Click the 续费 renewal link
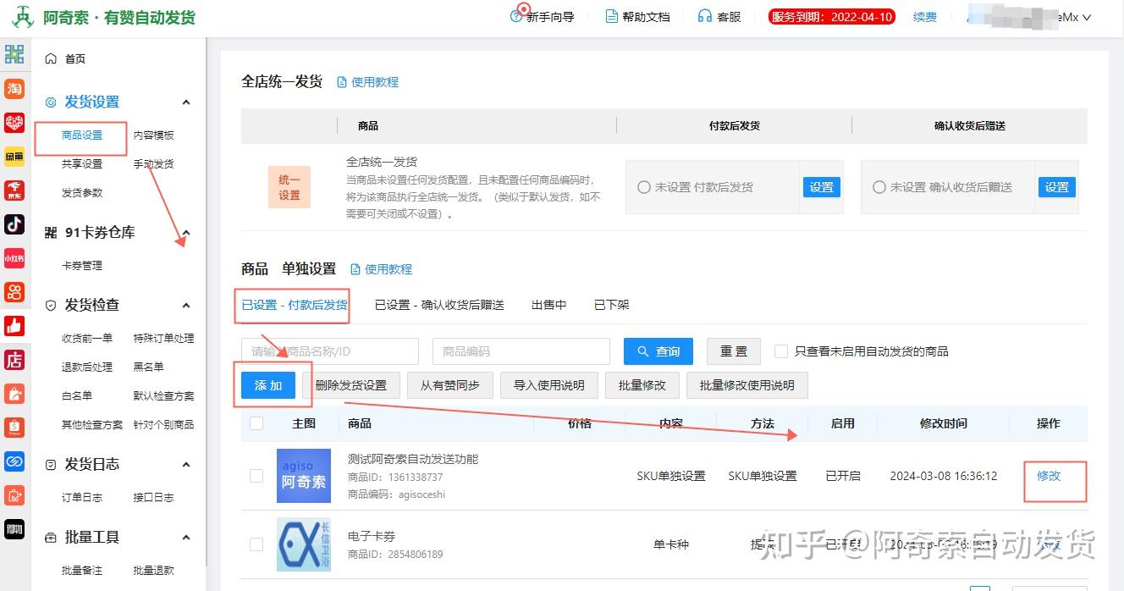 tap(925, 17)
